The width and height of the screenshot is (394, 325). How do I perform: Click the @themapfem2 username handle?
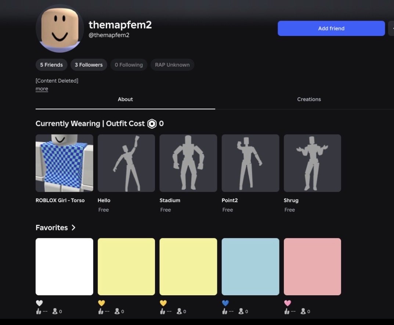[x=109, y=35]
